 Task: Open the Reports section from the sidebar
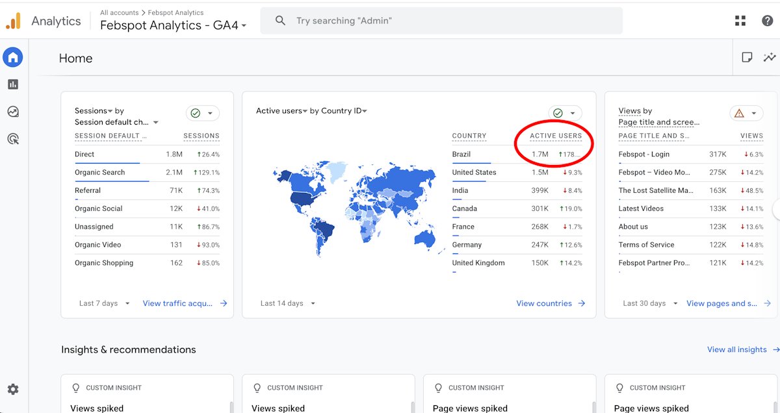[13, 84]
